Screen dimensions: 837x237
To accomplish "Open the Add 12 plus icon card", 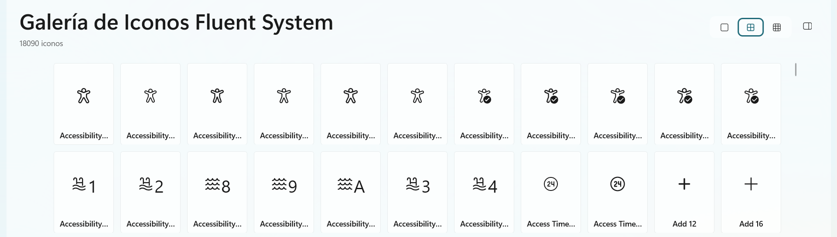I will tap(684, 192).
